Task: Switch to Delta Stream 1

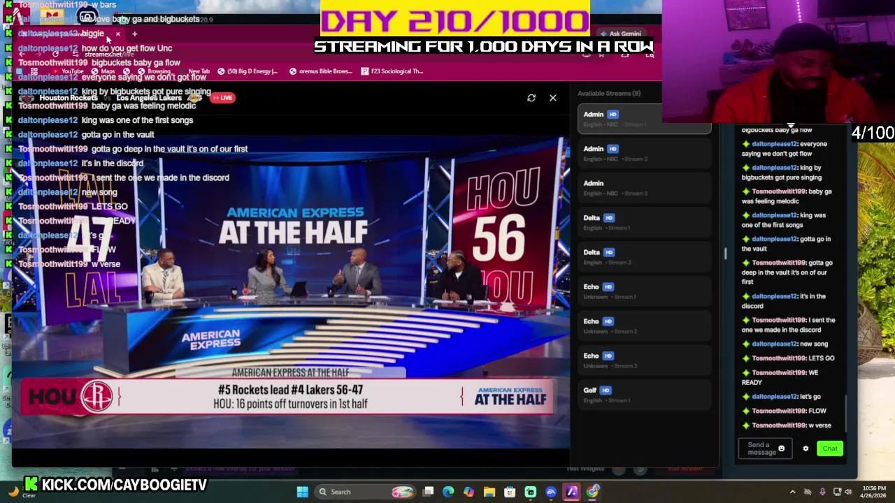Action: [x=645, y=222]
